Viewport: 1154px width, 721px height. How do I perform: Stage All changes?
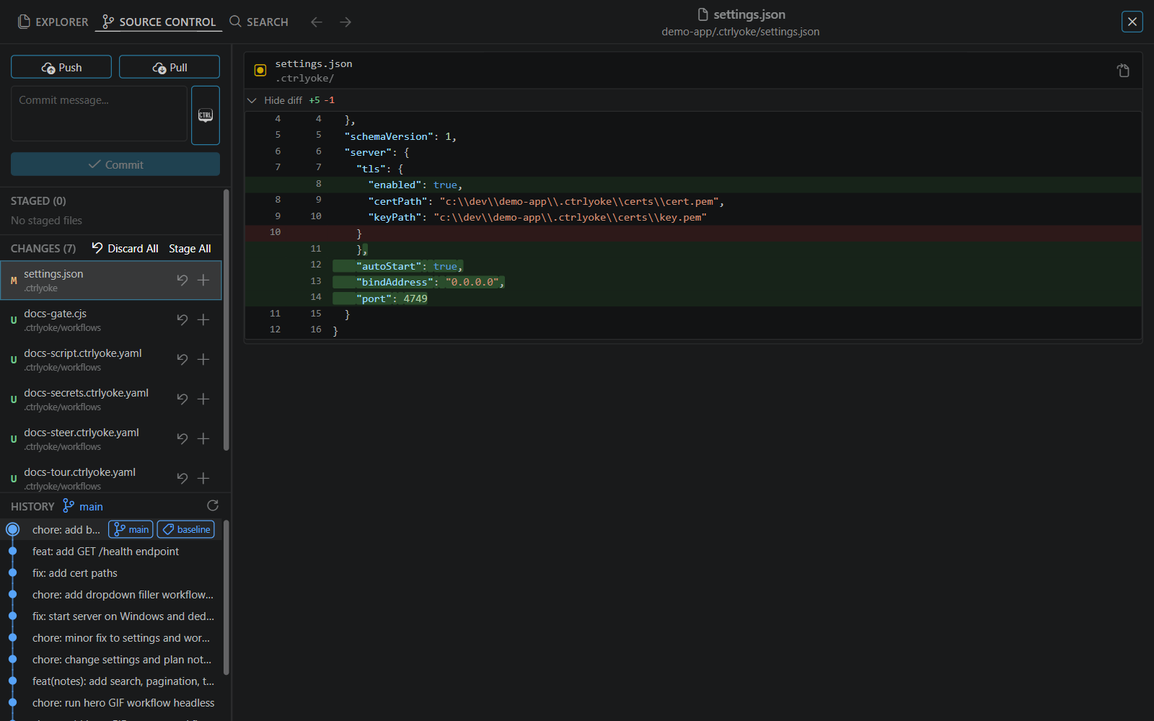(x=190, y=248)
